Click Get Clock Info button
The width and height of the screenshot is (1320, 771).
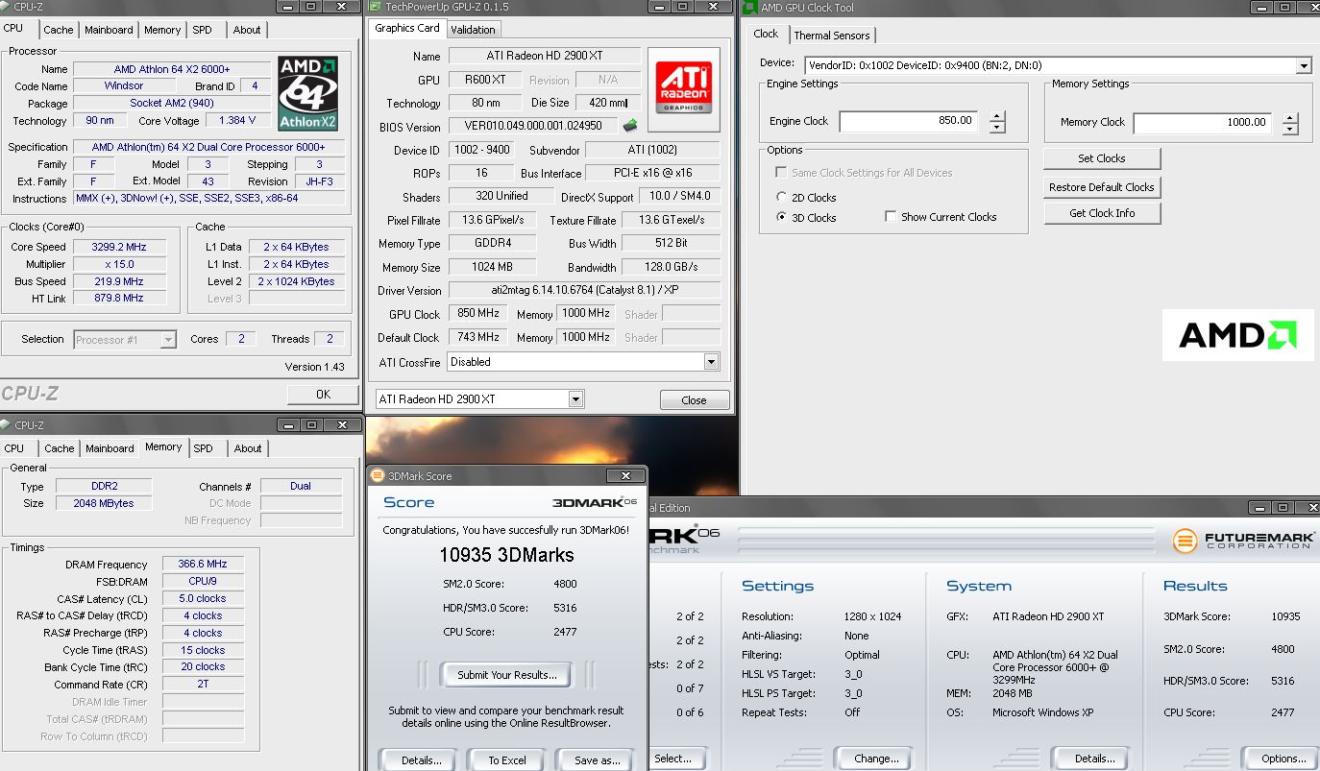tap(1102, 213)
